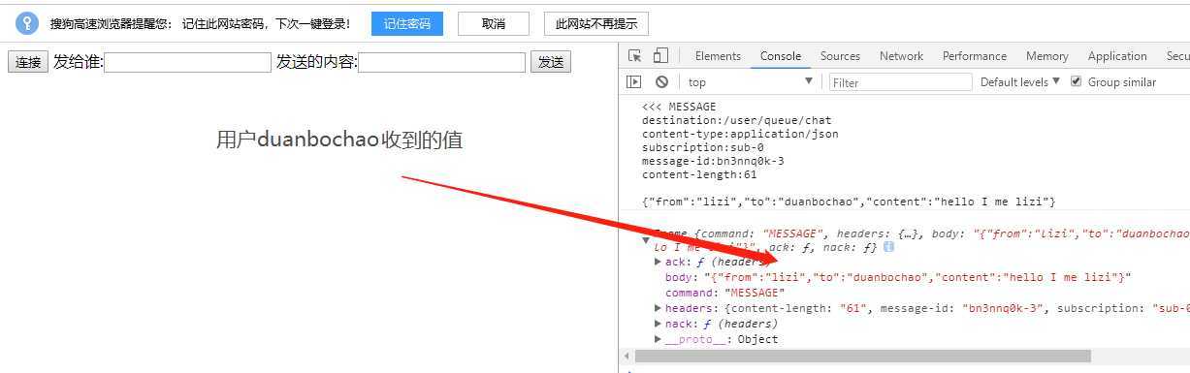
Task: Click the message-id:bn3nnq0k-3 line
Action: click(x=713, y=161)
